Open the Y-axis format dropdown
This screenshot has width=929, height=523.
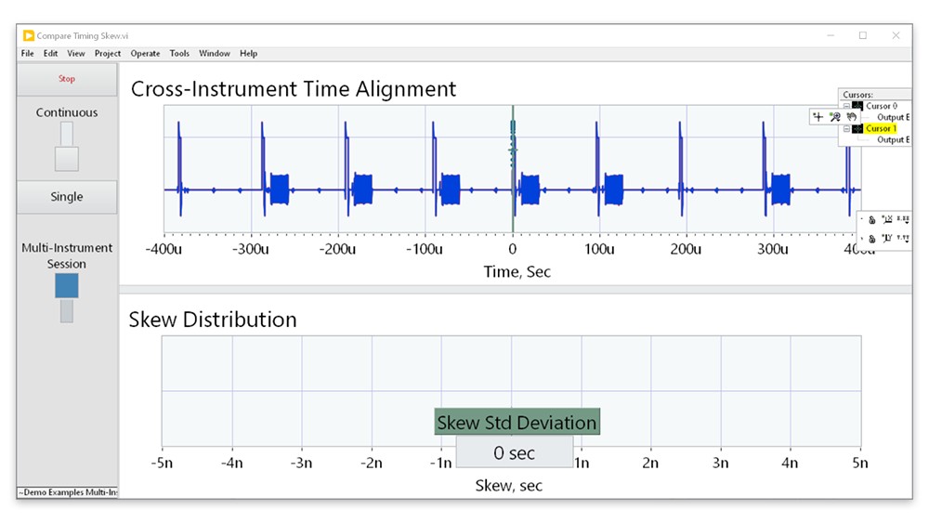pos(903,239)
